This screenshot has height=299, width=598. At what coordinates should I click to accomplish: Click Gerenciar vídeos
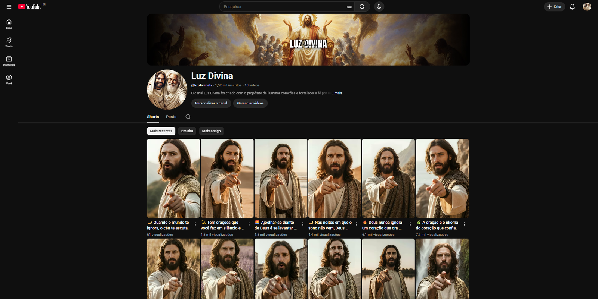pos(250,103)
